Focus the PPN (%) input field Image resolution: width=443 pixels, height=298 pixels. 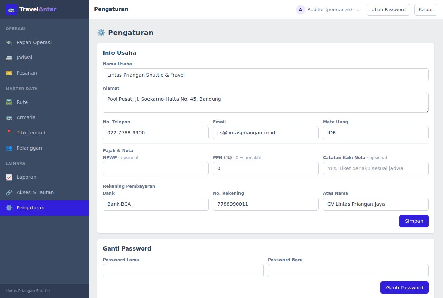[x=266, y=168]
